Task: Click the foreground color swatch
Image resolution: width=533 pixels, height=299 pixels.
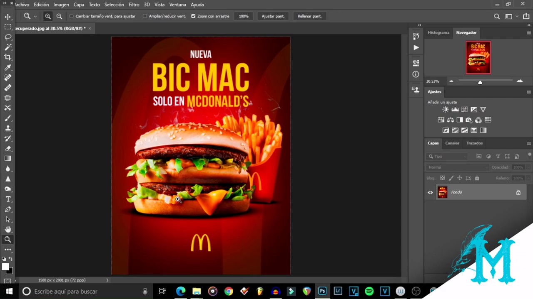Action: (5, 267)
